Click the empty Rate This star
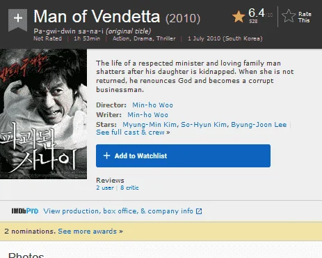322x258 pixels. [289, 16]
